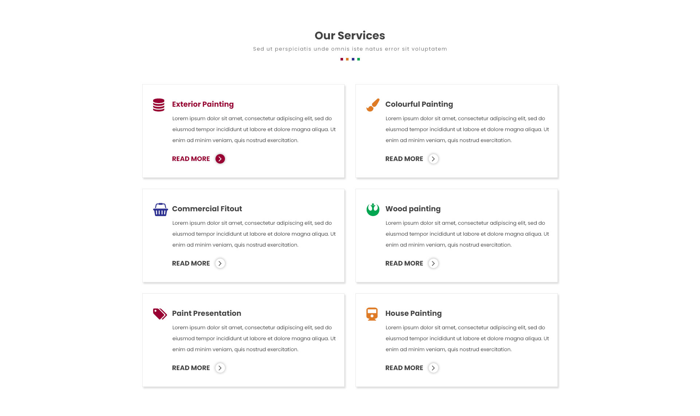Open the Commercial Fitout title
The image size is (700, 416).
(207, 209)
